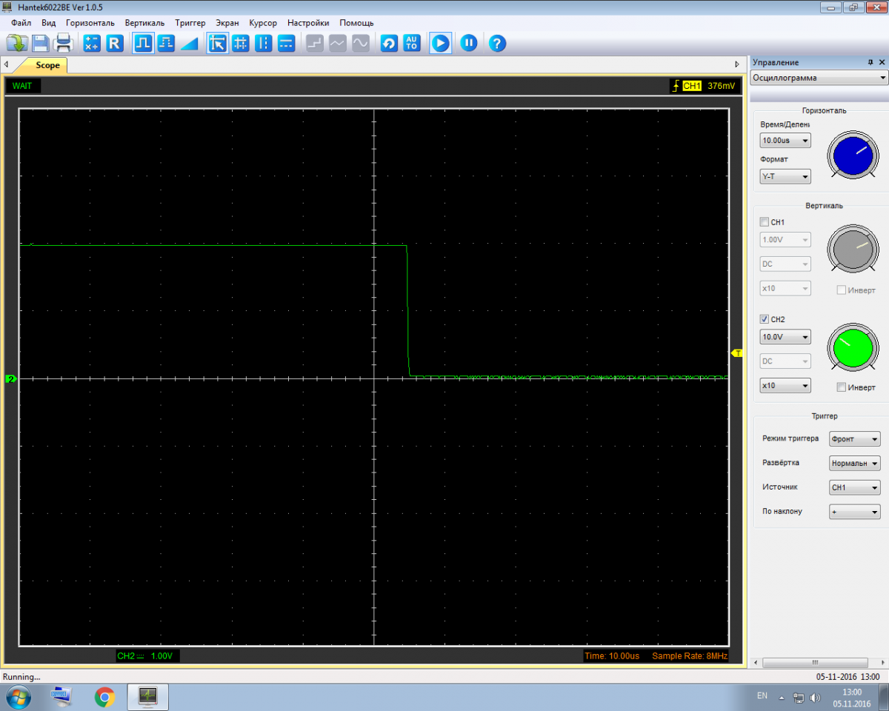This screenshot has height=711, width=889.
Task: Click the AUTO setup icon
Action: tap(412, 43)
